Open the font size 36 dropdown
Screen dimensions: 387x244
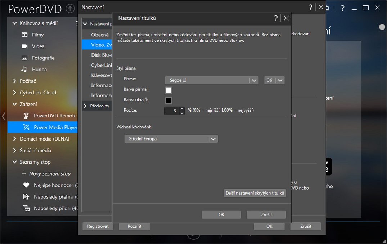tap(280, 80)
